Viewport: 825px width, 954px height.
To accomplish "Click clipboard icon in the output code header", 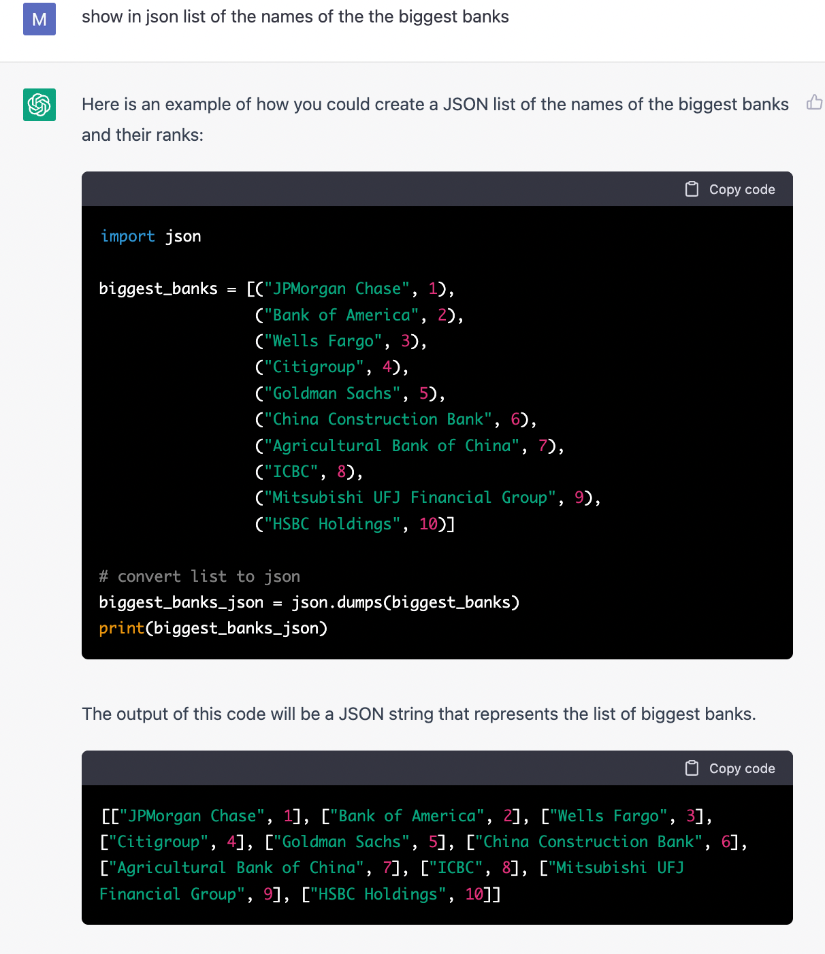I will tap(692, 768).
